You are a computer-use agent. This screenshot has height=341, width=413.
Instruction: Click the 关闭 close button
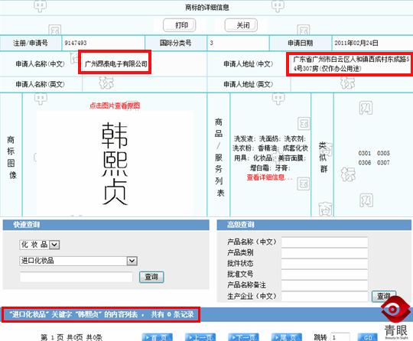coord(241,25)
